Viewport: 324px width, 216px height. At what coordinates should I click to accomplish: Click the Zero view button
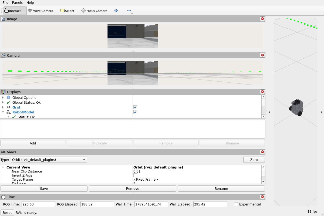point(254,160)
